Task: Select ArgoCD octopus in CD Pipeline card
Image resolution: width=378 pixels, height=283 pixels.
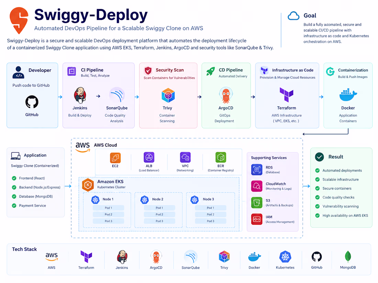Action: pos(226,95)
